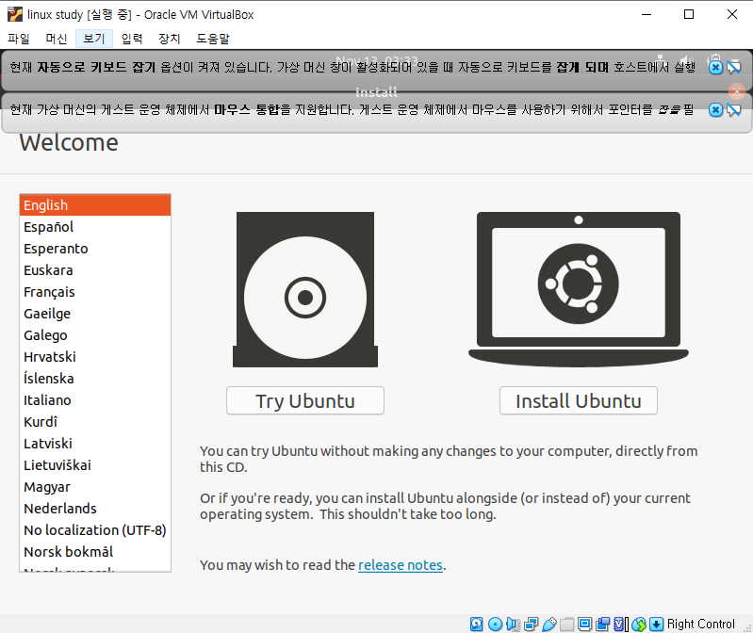This screenshot has height=633, width=753.
Task: Open the 파일 (File) menu
Action: (x=19, y=39)
